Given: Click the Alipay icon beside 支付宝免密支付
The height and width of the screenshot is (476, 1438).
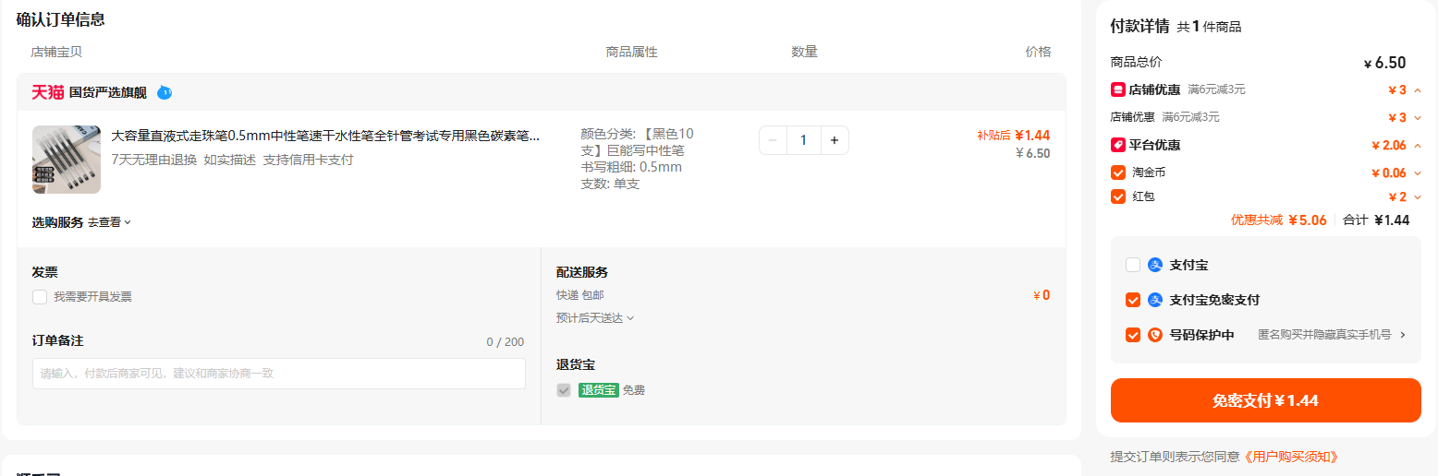Looking at the screenshot, I should (x=1154, y=300).
